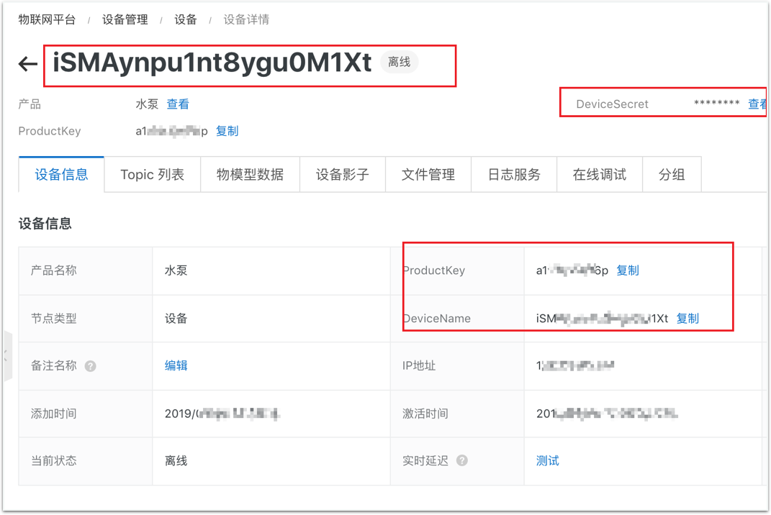Click the 离线 status badge by title
This screenshot has width=771, height=515.
(x=400, y=63)
